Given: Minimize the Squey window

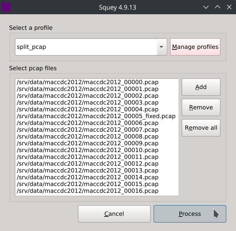Looking at the screenshot, I should [206, 7].
